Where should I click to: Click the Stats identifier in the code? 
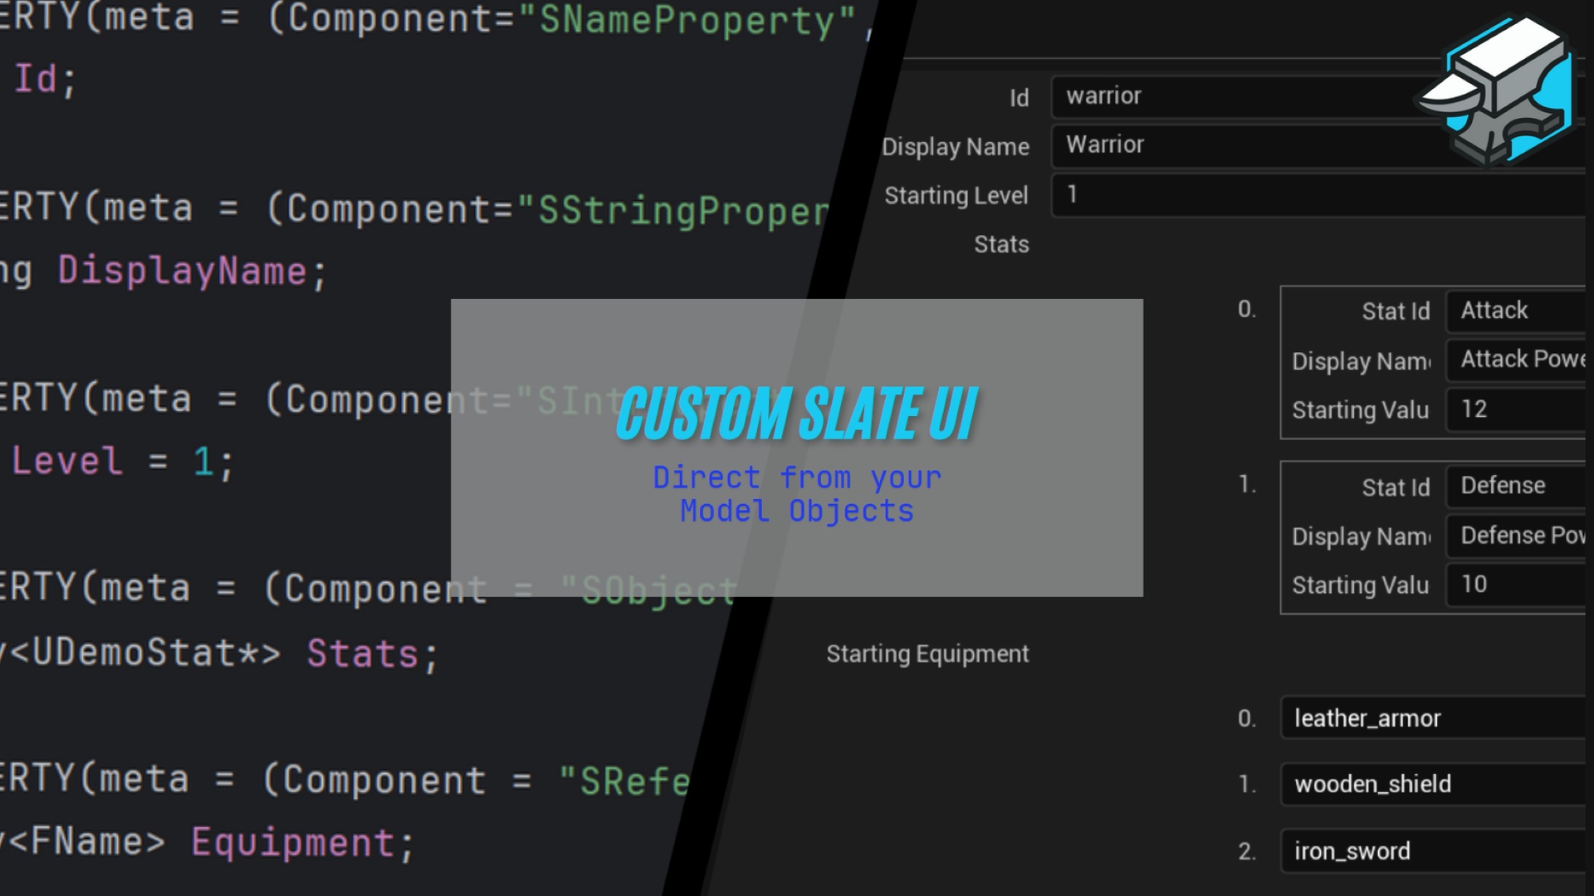(x=363, y=654)
